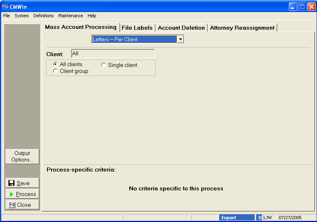
Task: Click the floppy disk Save icon
Action: [x=12, y=183]
